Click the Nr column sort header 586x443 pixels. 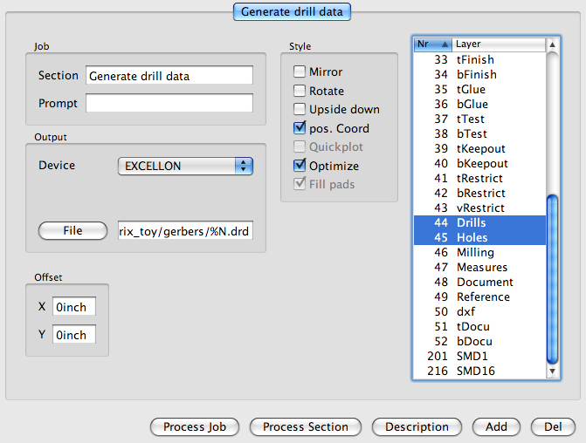(432, 44)
